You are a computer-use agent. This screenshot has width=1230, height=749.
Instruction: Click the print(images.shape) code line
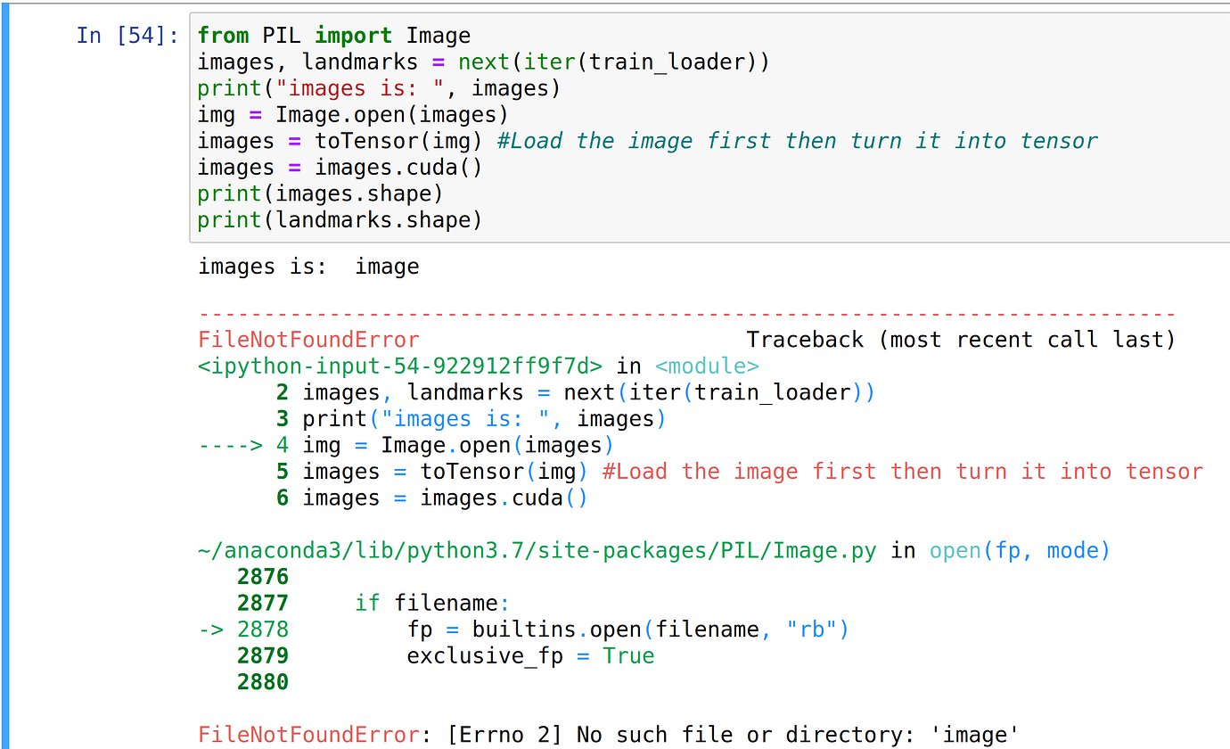pyautogui.click(x=320, y=193)
